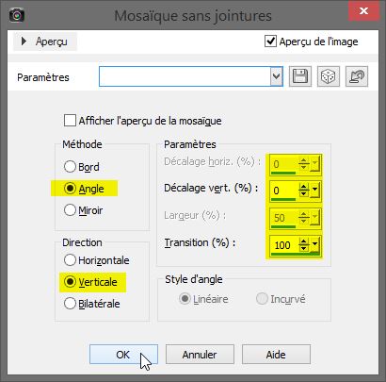The width and height of the screenshot is (386, 382).
Task: Decrease Transition value with down arrow
Action: (x=303, y=248)
